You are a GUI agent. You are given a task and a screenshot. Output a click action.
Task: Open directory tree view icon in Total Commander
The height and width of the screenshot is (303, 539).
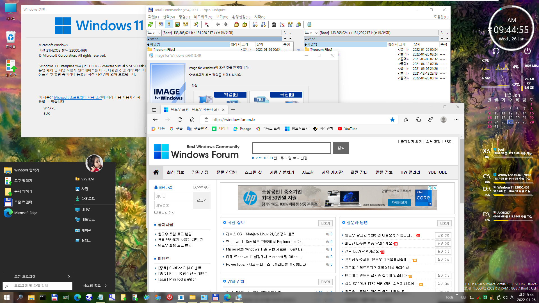(186, 24)
